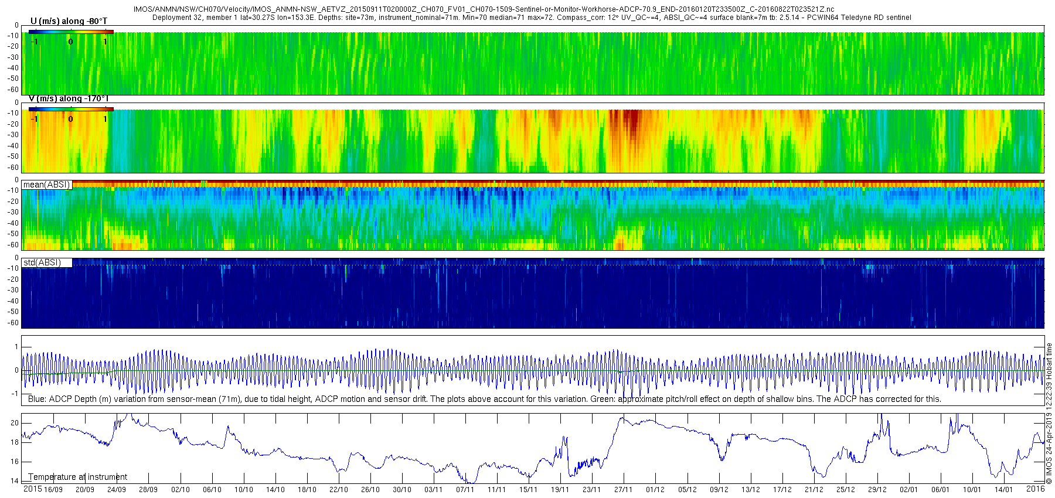1055x498 pixels.
Task: Click the U velocity color scale bar
Action: click(x=71, y=32)
